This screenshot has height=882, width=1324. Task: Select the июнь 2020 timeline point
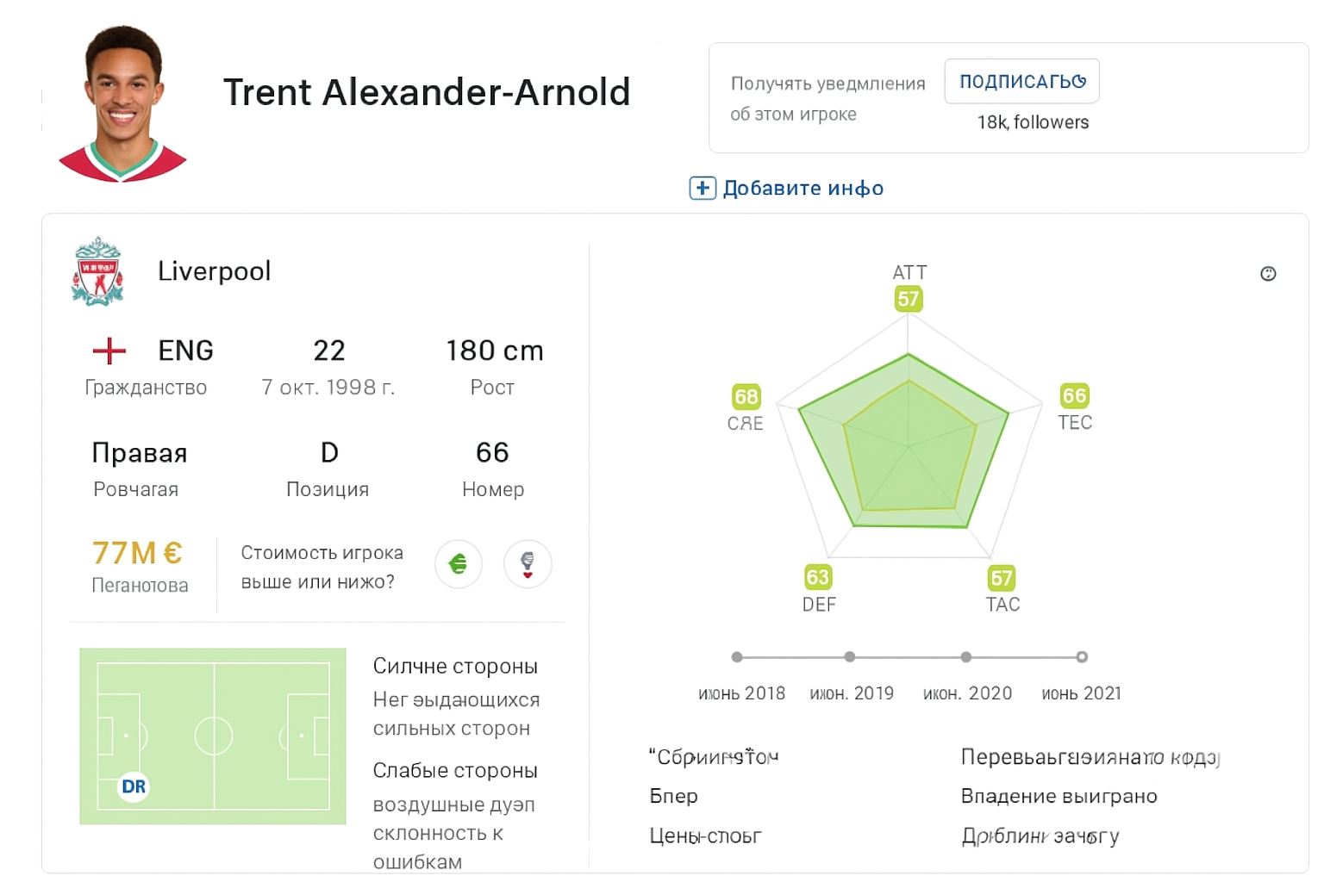pyautogui.click(x=966, y=657)
